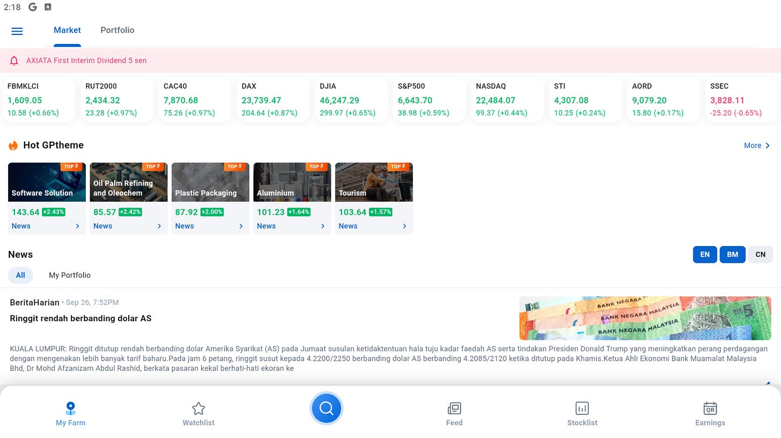Open Plastic Packaging news chevron
Image resolution: width=781 pixels, height=438 pixels.
241,226
